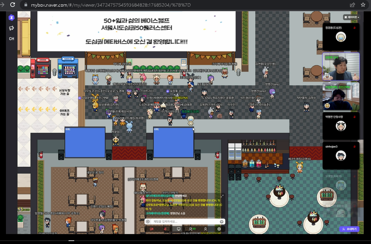
Task: Click the plus icon beside chat input
Action: coord(148,222)
